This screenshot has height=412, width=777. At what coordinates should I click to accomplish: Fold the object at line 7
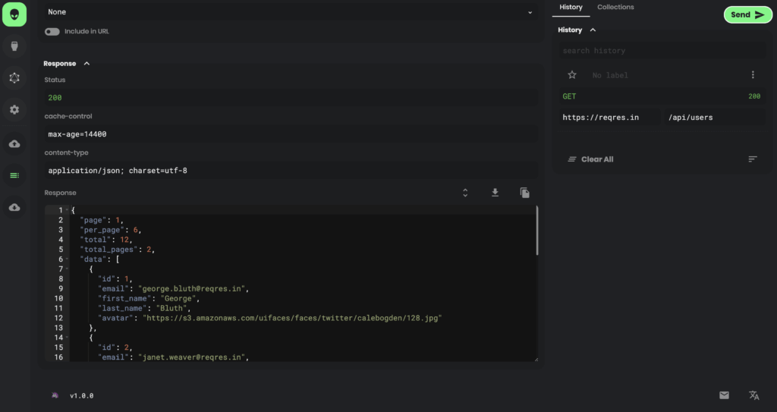tap(67, 269)
